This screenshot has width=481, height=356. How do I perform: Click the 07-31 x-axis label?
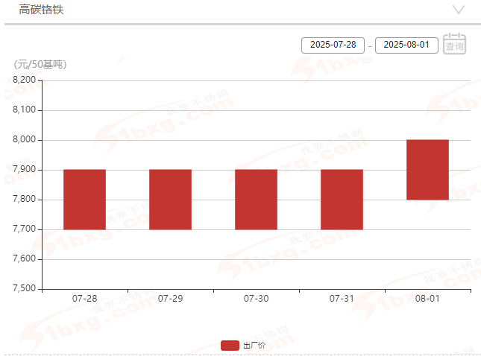[342, 299]
